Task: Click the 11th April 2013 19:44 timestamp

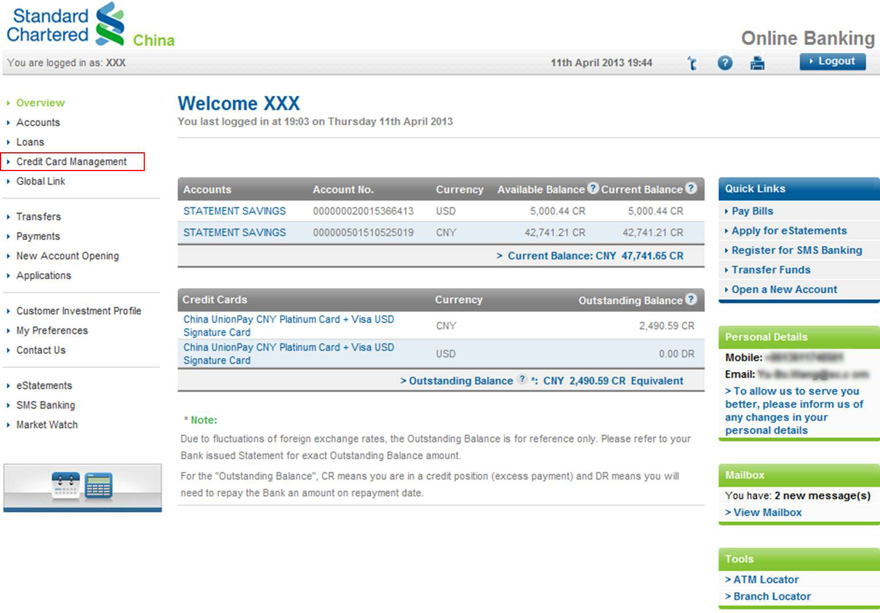Action: click(x=601, y=63)
